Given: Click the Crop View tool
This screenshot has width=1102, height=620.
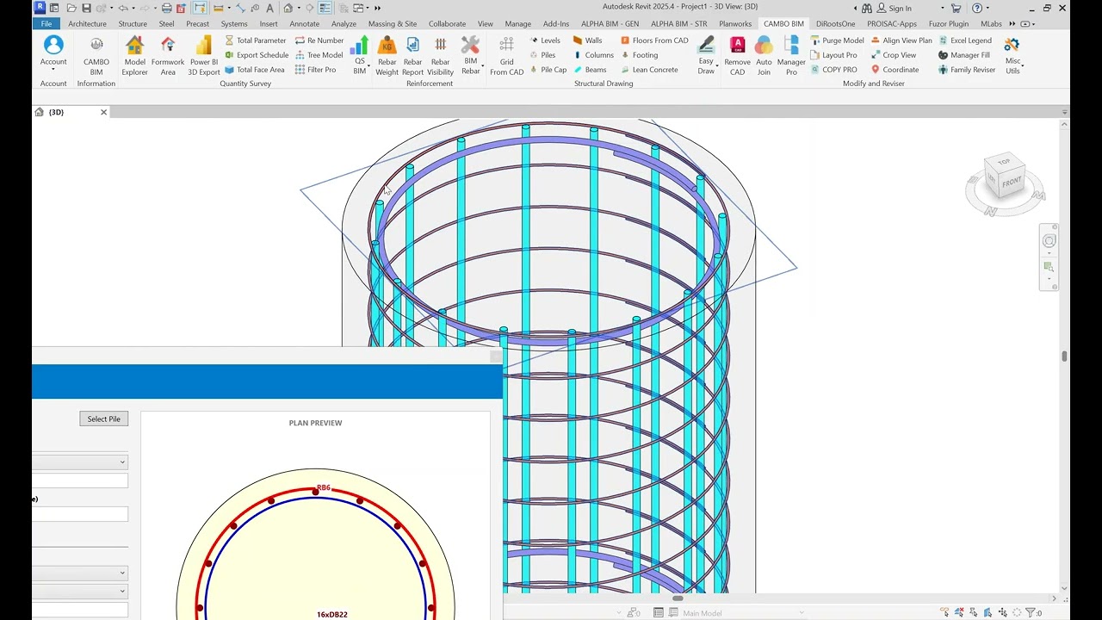Looking at the screenshot, I should click(x=894, y=55).
